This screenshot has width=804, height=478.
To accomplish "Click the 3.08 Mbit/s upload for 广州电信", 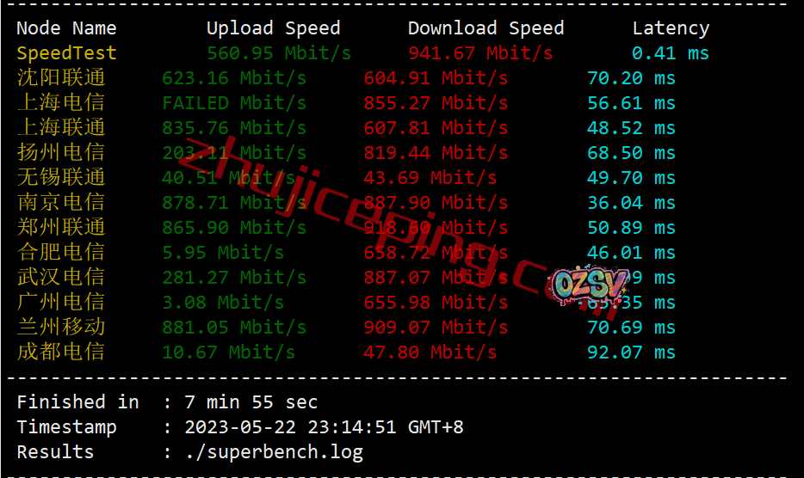I will 223,303.
